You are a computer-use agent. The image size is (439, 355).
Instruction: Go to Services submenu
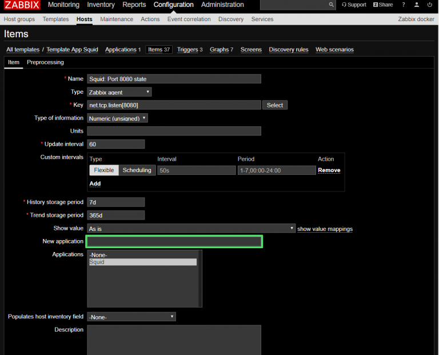(262, 19)
